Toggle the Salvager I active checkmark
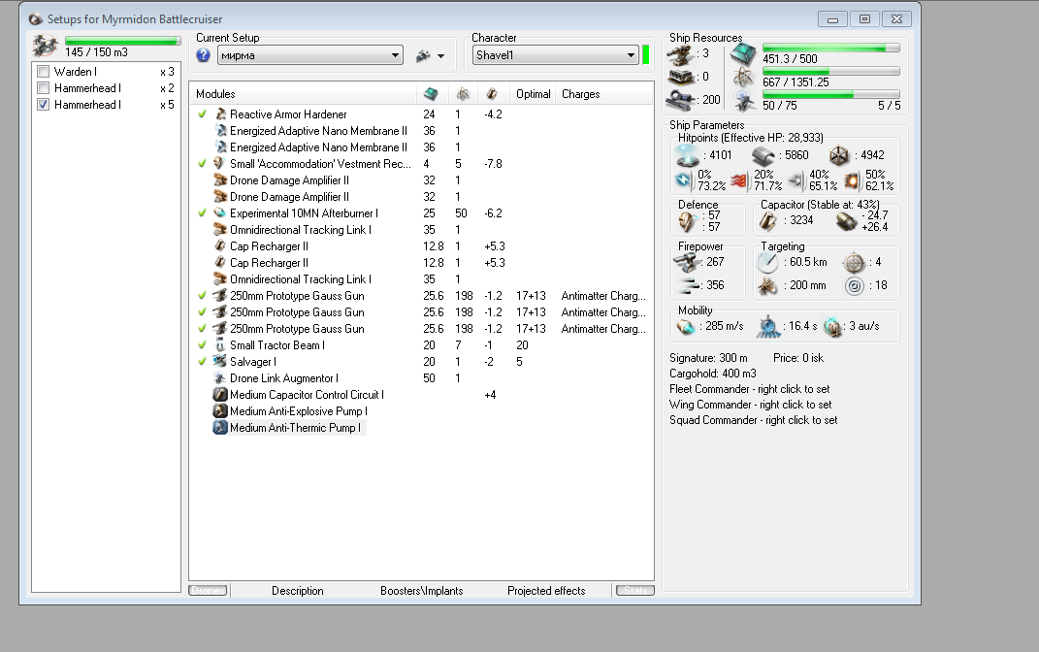The height and width of the screenshot is (652, 1039). [202, 362]
